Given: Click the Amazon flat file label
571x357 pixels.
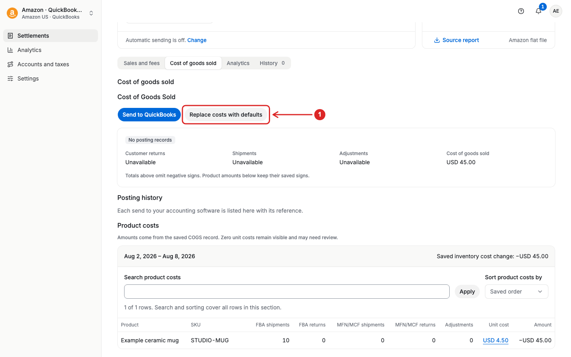Looking at the screenshot, I should 528,40.
